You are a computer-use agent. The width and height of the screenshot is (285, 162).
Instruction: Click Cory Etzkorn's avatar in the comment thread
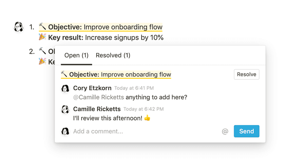pos(65,88)
